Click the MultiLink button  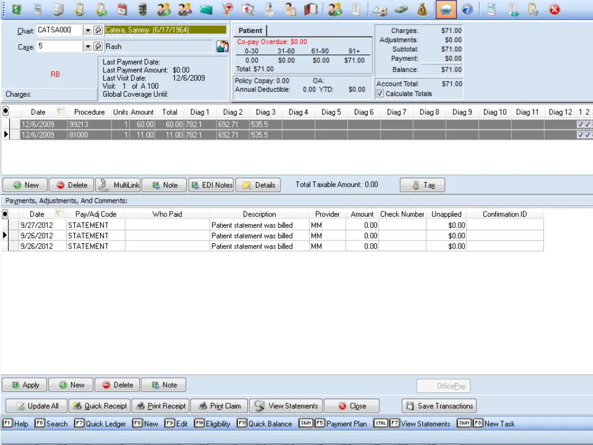click(118, 185)
